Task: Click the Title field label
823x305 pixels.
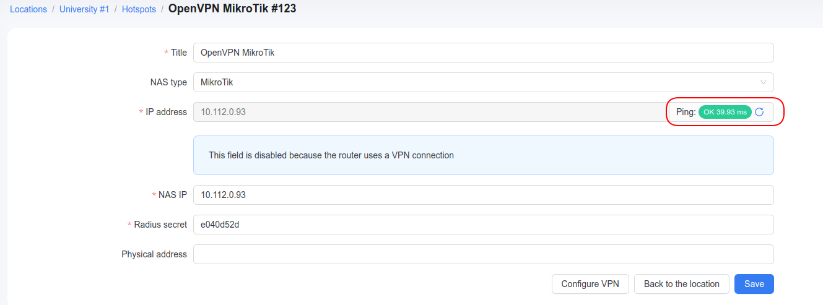Action: pyautogui.click(x=179, y=53)
